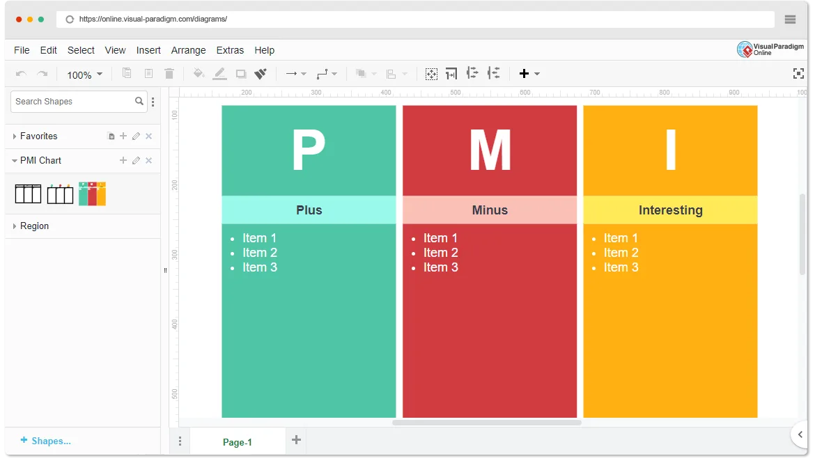
Task: Close the Favorites section with X
Action: click(x=148, y=136)
